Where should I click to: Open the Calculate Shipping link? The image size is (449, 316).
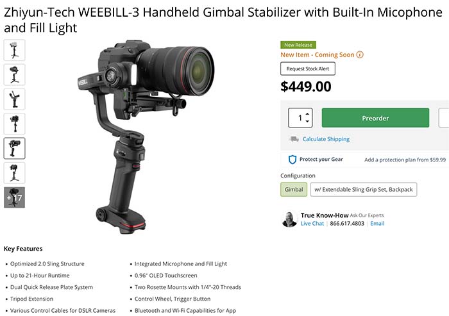point(326,139)
